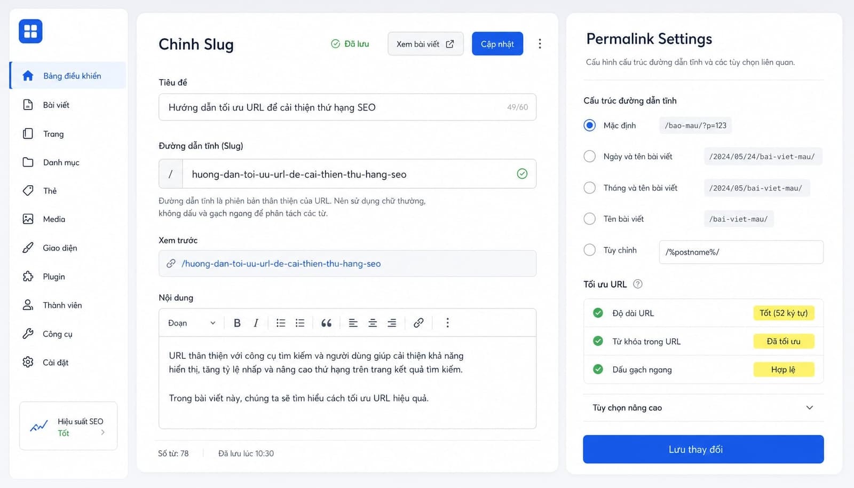854x488 pixels.
Task: Select the Tên bài viết radio
Action: tap(589, 219)
